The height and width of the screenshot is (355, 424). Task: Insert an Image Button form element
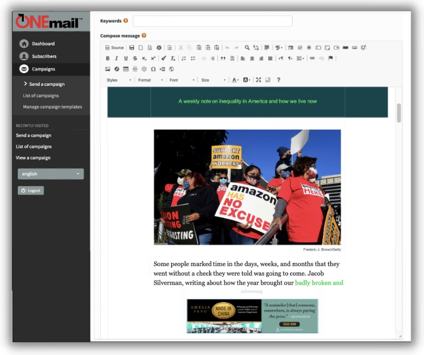pyautogui.click(x=355, y=48)
